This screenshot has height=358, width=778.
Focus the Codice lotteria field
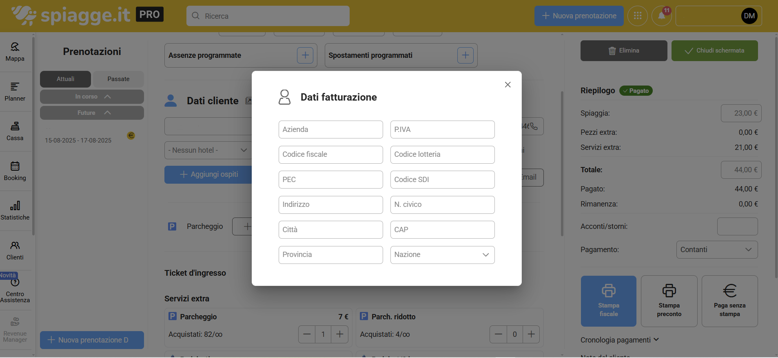coord(442,155)
